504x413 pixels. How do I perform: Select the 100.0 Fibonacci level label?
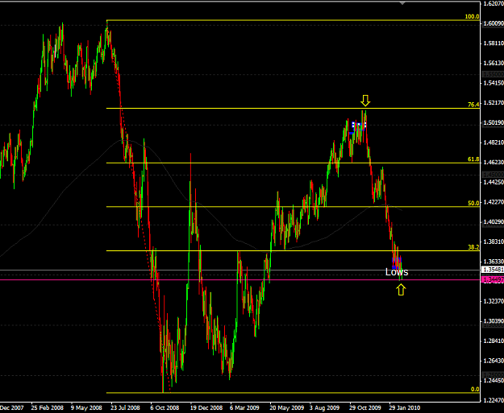[472, 17]
